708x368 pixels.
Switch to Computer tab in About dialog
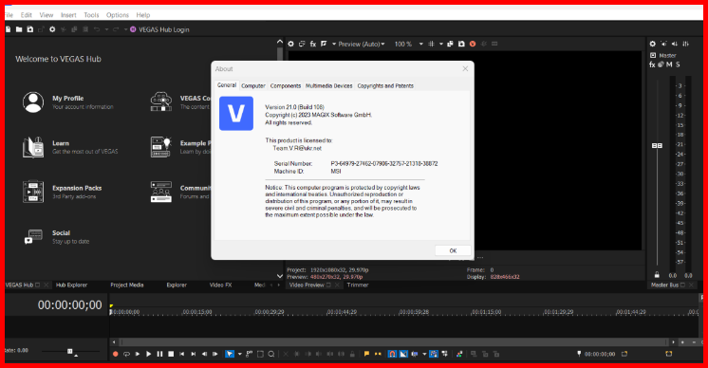[x=252, y=85]
